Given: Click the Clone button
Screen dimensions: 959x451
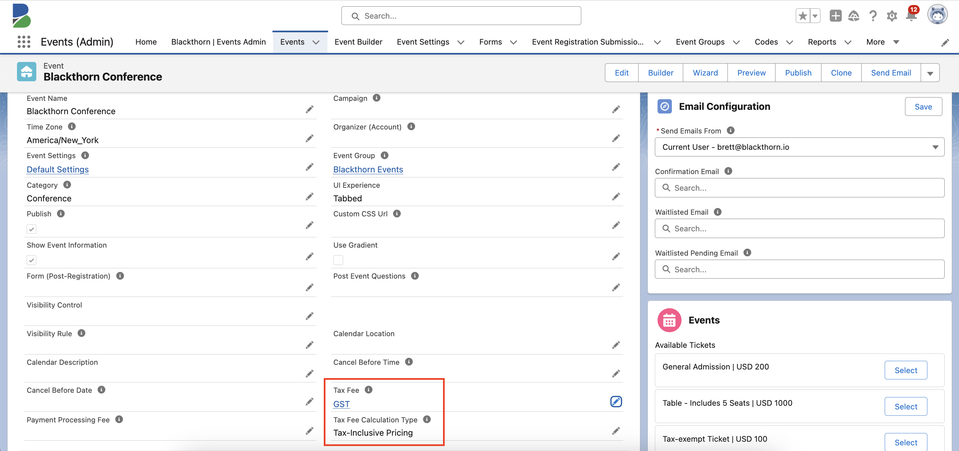Looking at the screenshot, I should pos(841,73).
